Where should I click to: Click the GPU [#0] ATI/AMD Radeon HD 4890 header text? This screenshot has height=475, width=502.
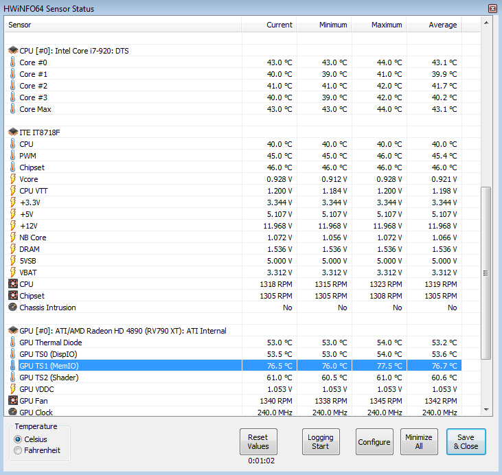click(123, 331)
